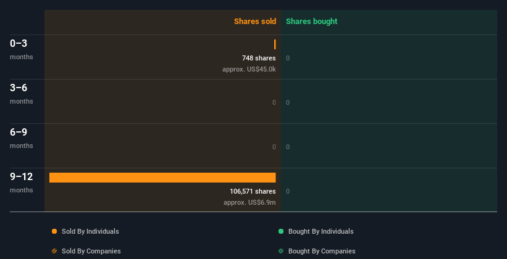
Task: Click the approx. US$45.0k text
Action: (249, 69)
